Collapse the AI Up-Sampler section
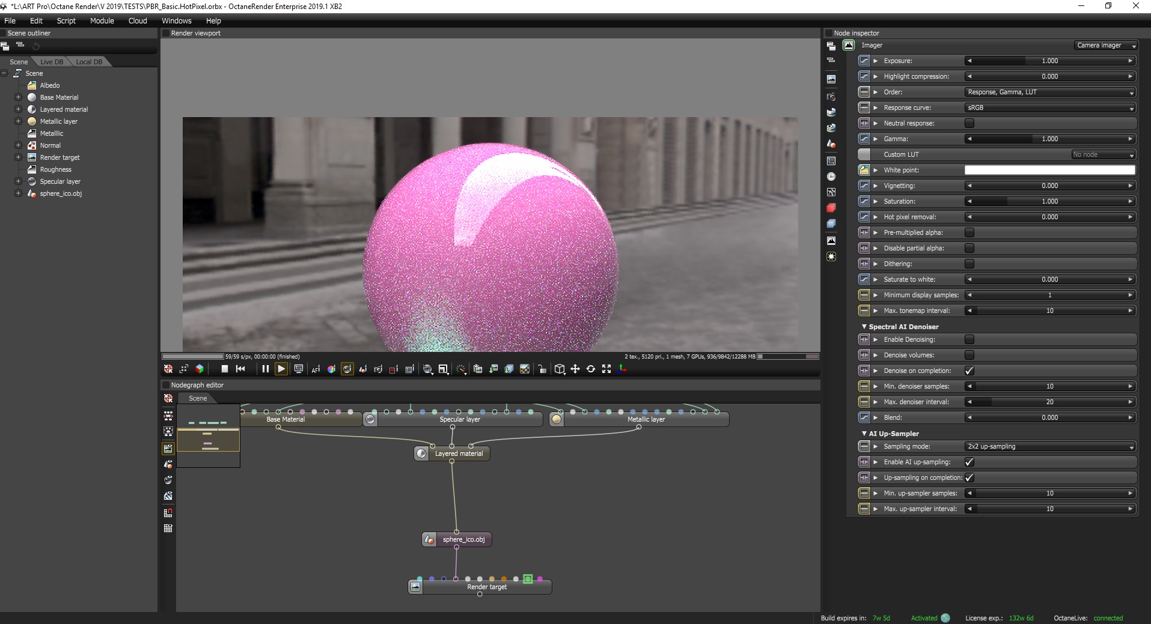This screenshot has height=624, width=1151. (x=864, y=434)
